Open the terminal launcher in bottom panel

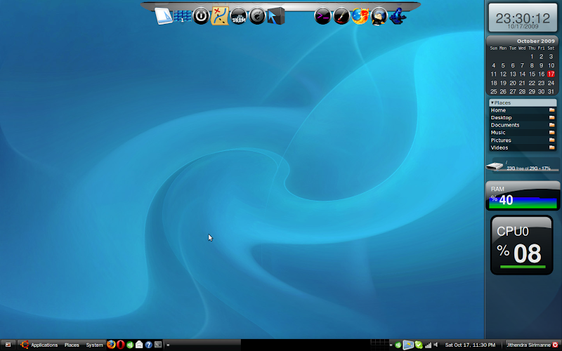click(157, 345)
